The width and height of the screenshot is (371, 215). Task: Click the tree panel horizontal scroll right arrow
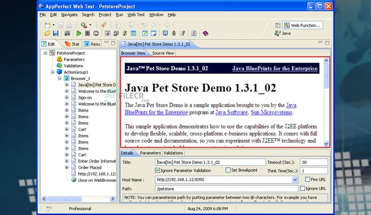[x=113, y=199]
